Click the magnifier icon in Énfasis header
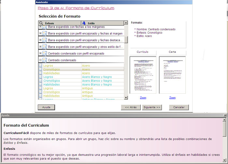228x164 pixels. [41, 23]
